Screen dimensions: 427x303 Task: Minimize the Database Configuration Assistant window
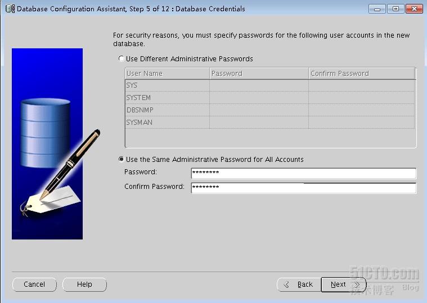[x=377, y=9]
